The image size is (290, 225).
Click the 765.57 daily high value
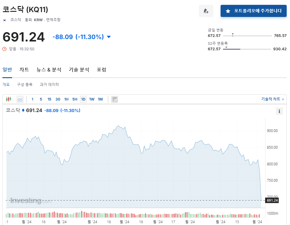click(280, 35)
